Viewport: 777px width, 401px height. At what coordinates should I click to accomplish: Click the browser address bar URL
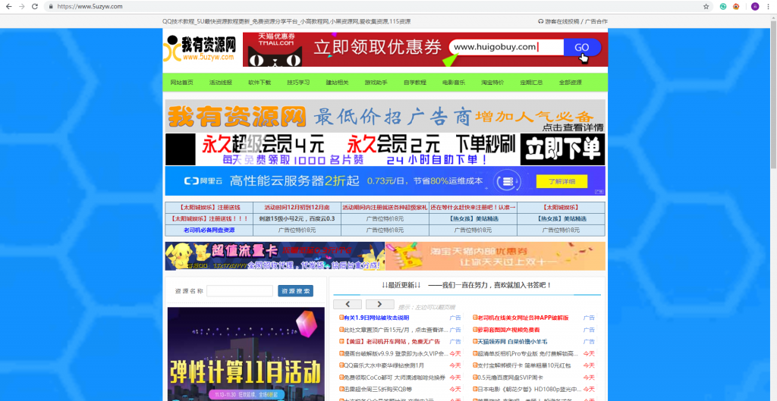click(90, 6)
